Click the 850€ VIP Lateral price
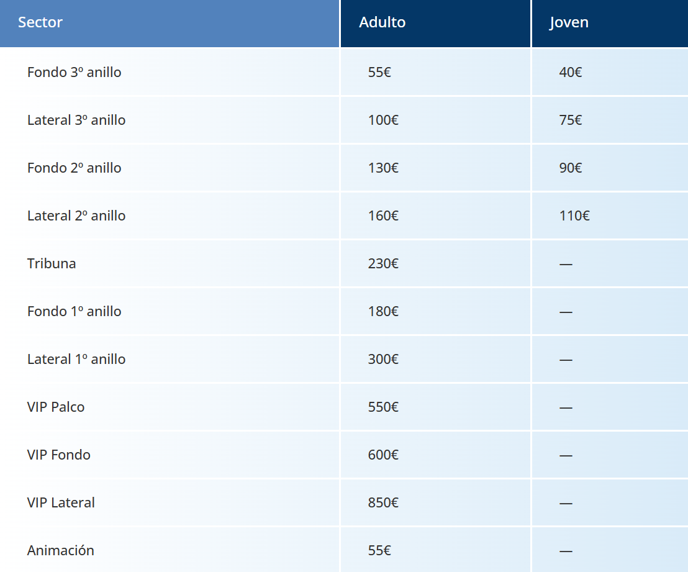 (383, 502)
